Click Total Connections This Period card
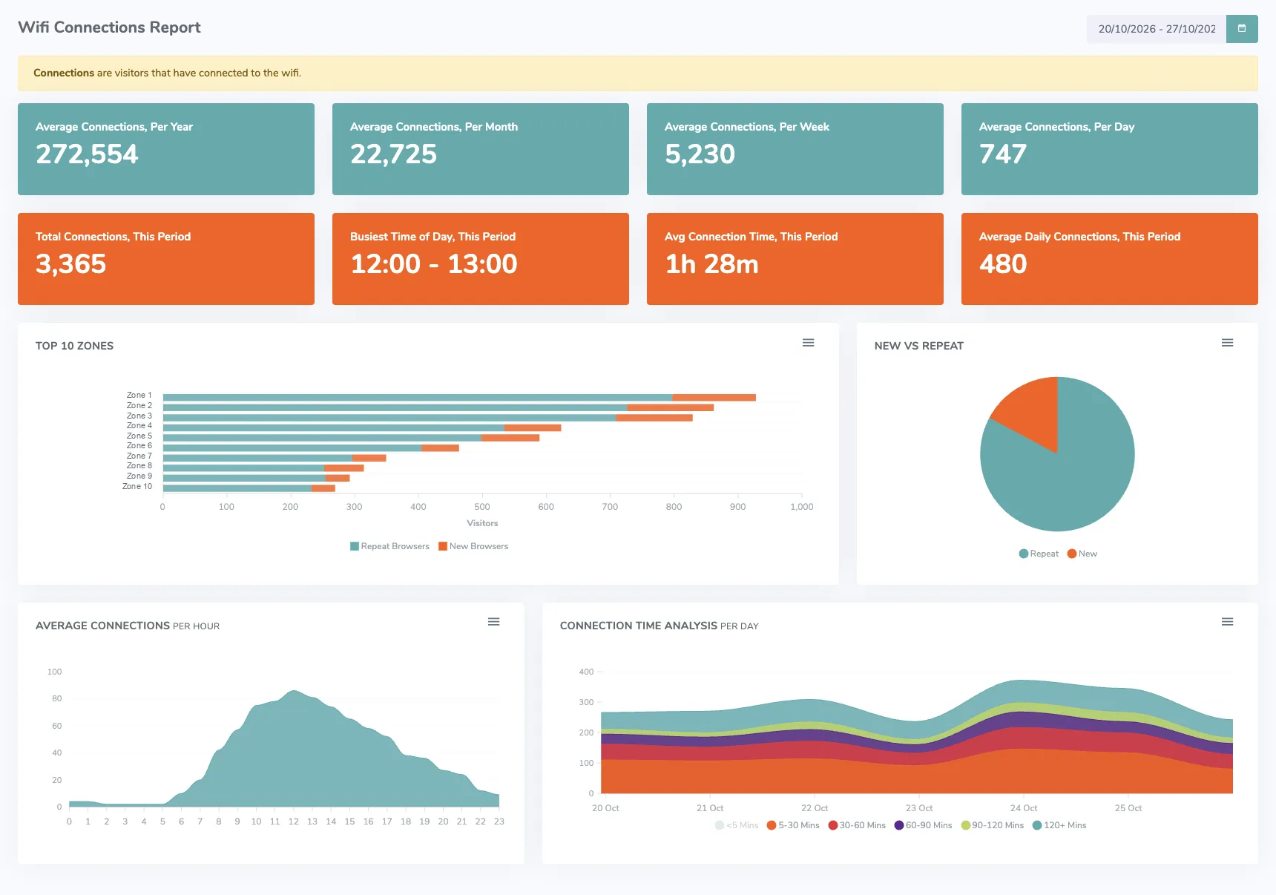The image size is (1276, 895). pos(166,259)
